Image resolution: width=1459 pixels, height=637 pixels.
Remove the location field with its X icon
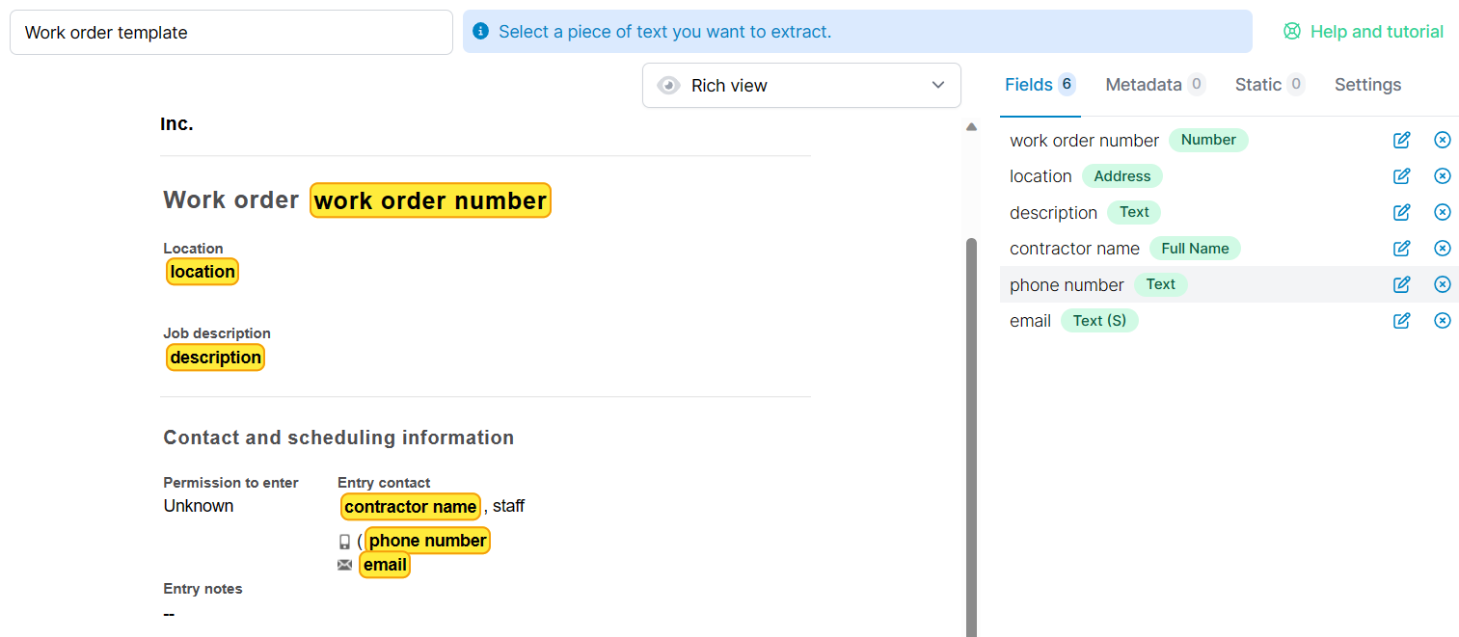tap(1442, 175)
